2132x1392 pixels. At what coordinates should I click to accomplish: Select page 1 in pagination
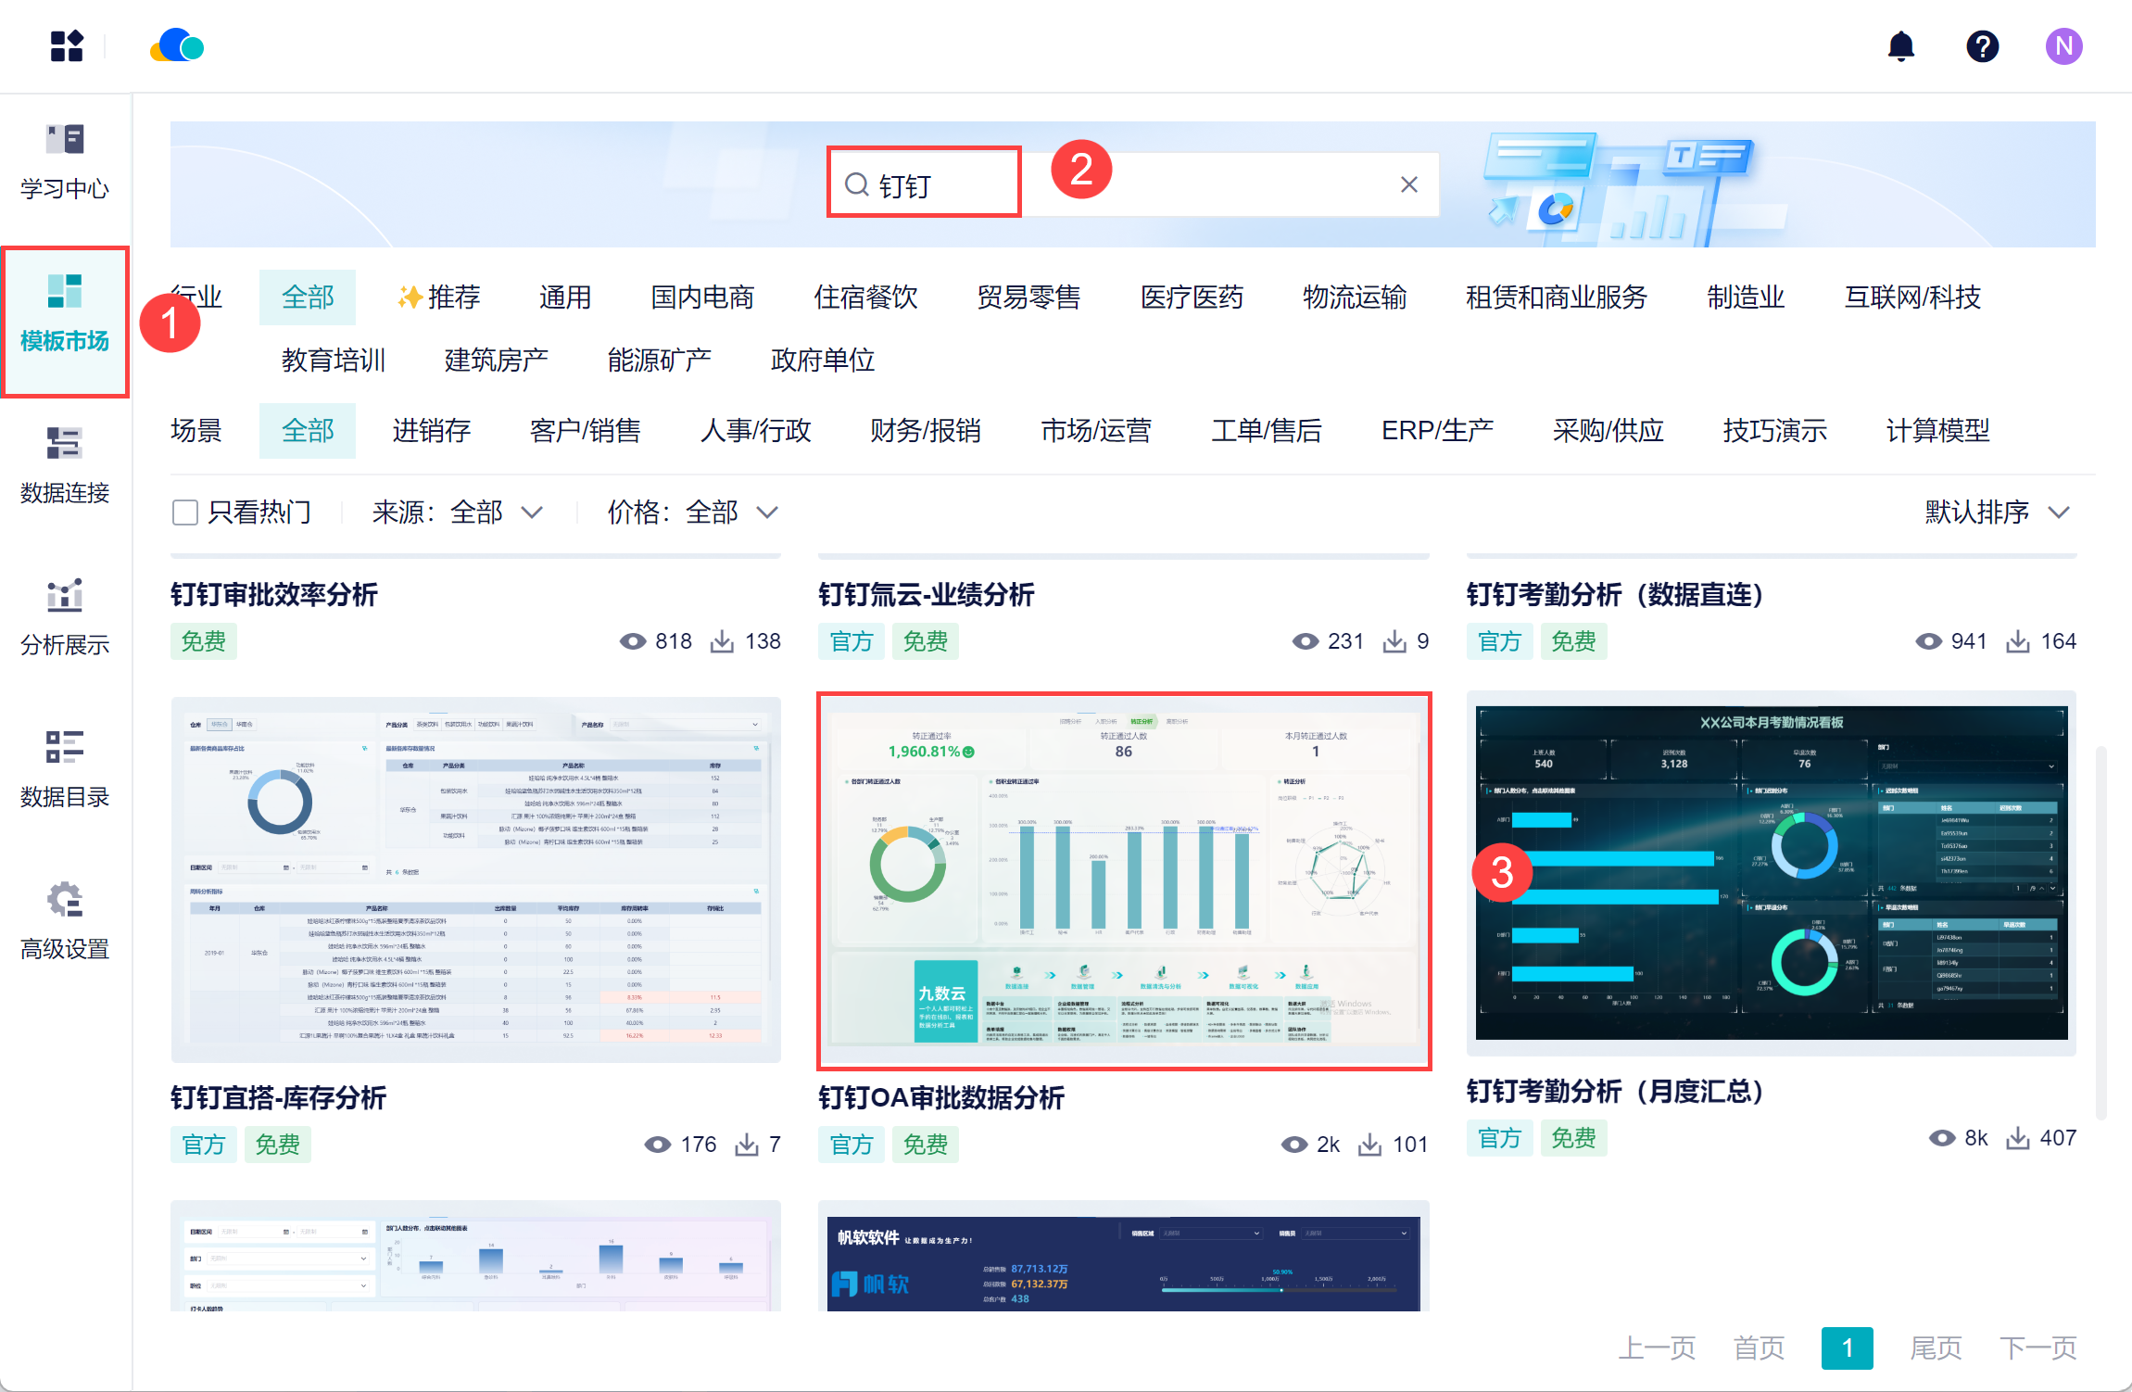click(1847, 1348)
